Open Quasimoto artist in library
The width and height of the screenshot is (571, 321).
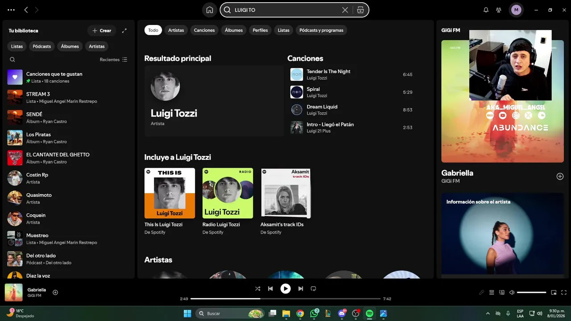(x=68, y=198)
